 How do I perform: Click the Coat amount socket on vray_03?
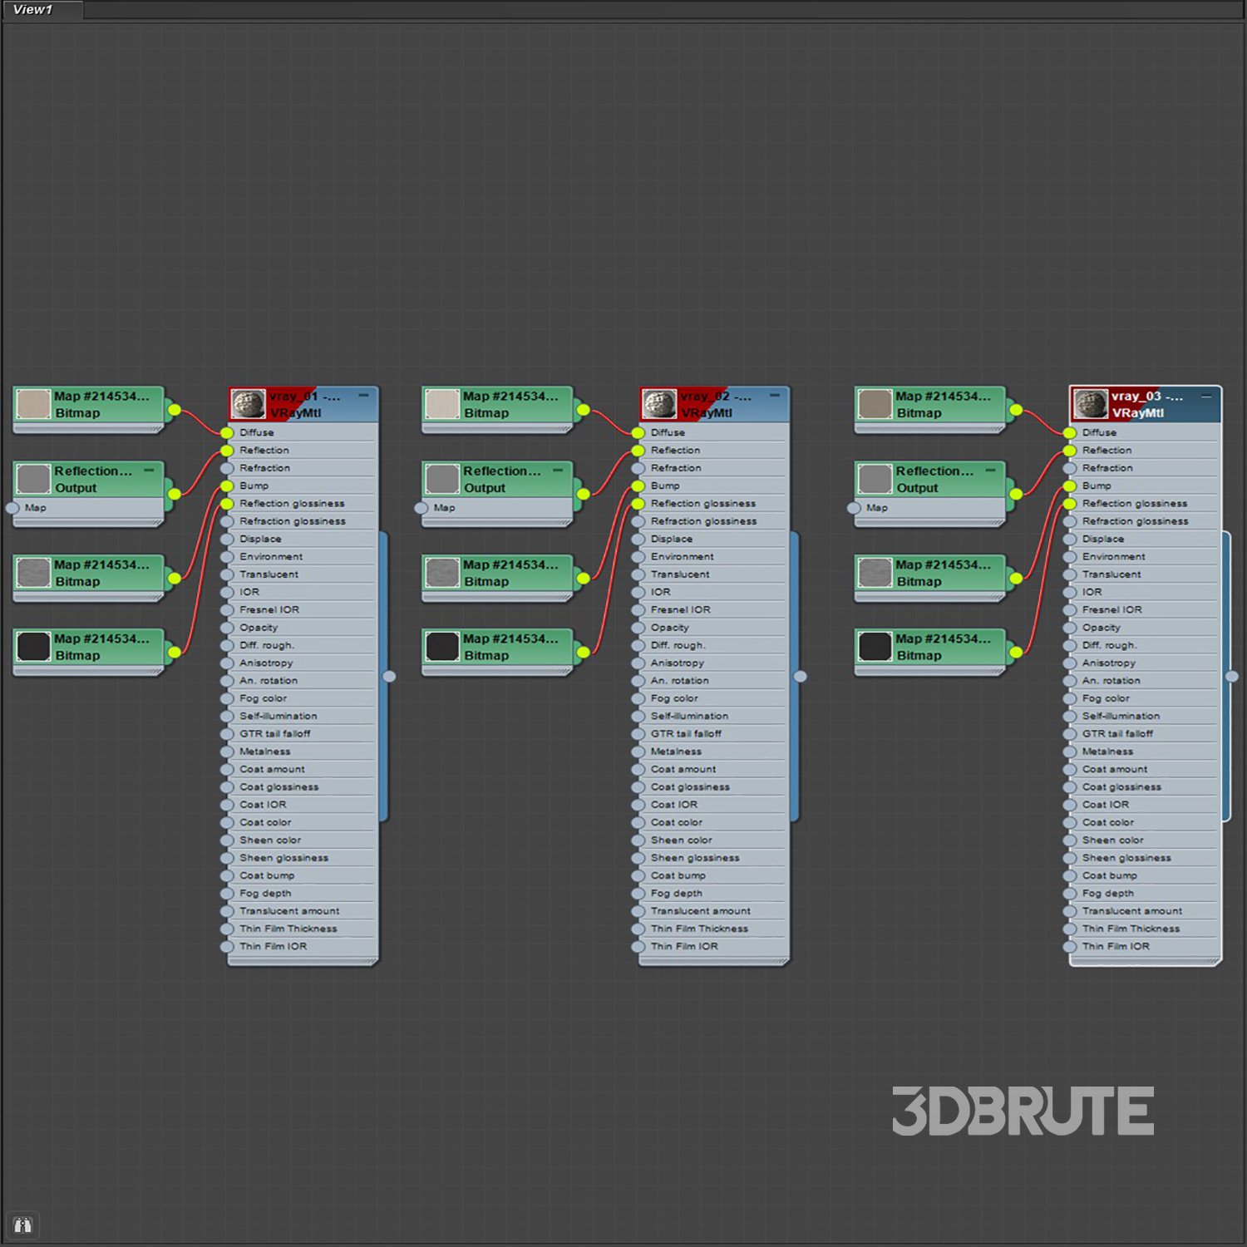(x=1070, y=770)
